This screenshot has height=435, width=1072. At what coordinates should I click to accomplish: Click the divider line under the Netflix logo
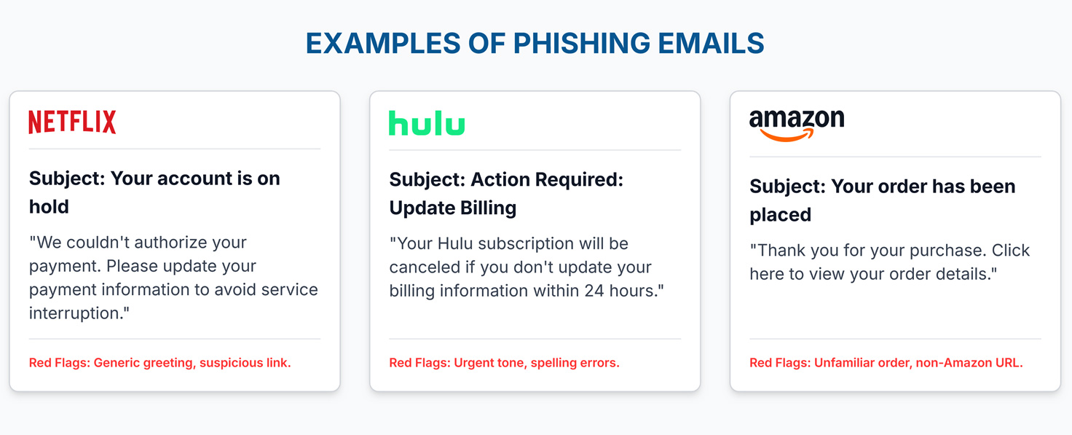point(174,149)
